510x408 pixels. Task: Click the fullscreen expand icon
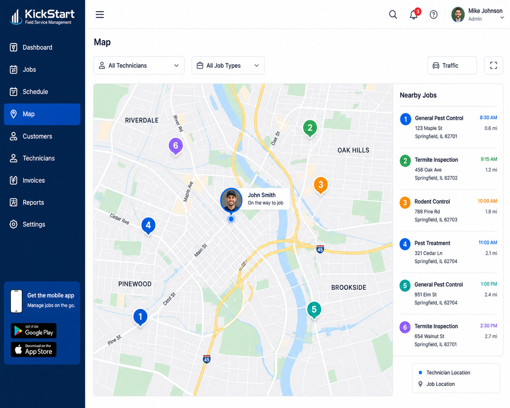(x=493, y=65)
